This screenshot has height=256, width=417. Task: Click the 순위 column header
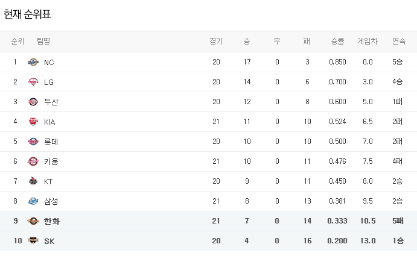pos(18,42)
